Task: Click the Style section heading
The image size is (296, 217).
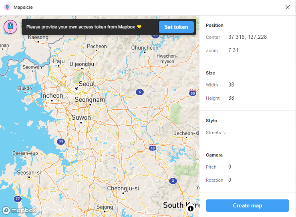Action: (211, 121)
